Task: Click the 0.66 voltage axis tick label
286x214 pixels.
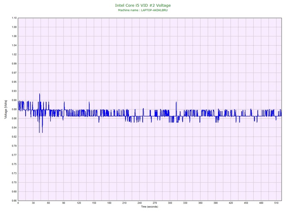Action: coord(14,201)
